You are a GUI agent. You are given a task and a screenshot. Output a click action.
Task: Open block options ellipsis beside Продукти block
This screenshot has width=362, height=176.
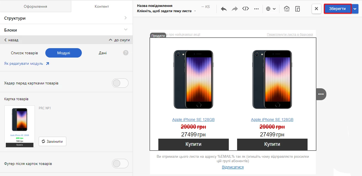tap(321, 94)
